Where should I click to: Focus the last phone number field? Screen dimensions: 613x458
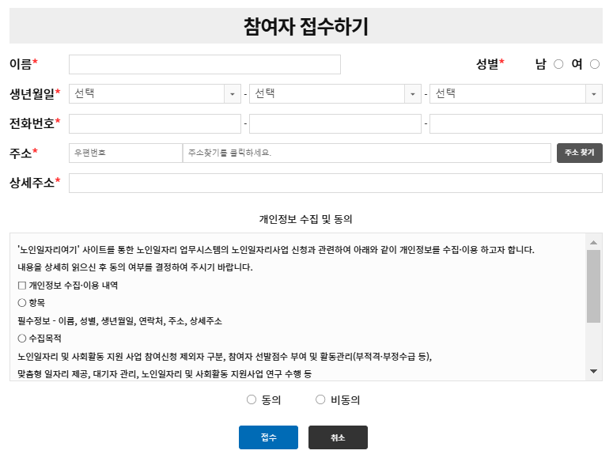pos(516,123)
